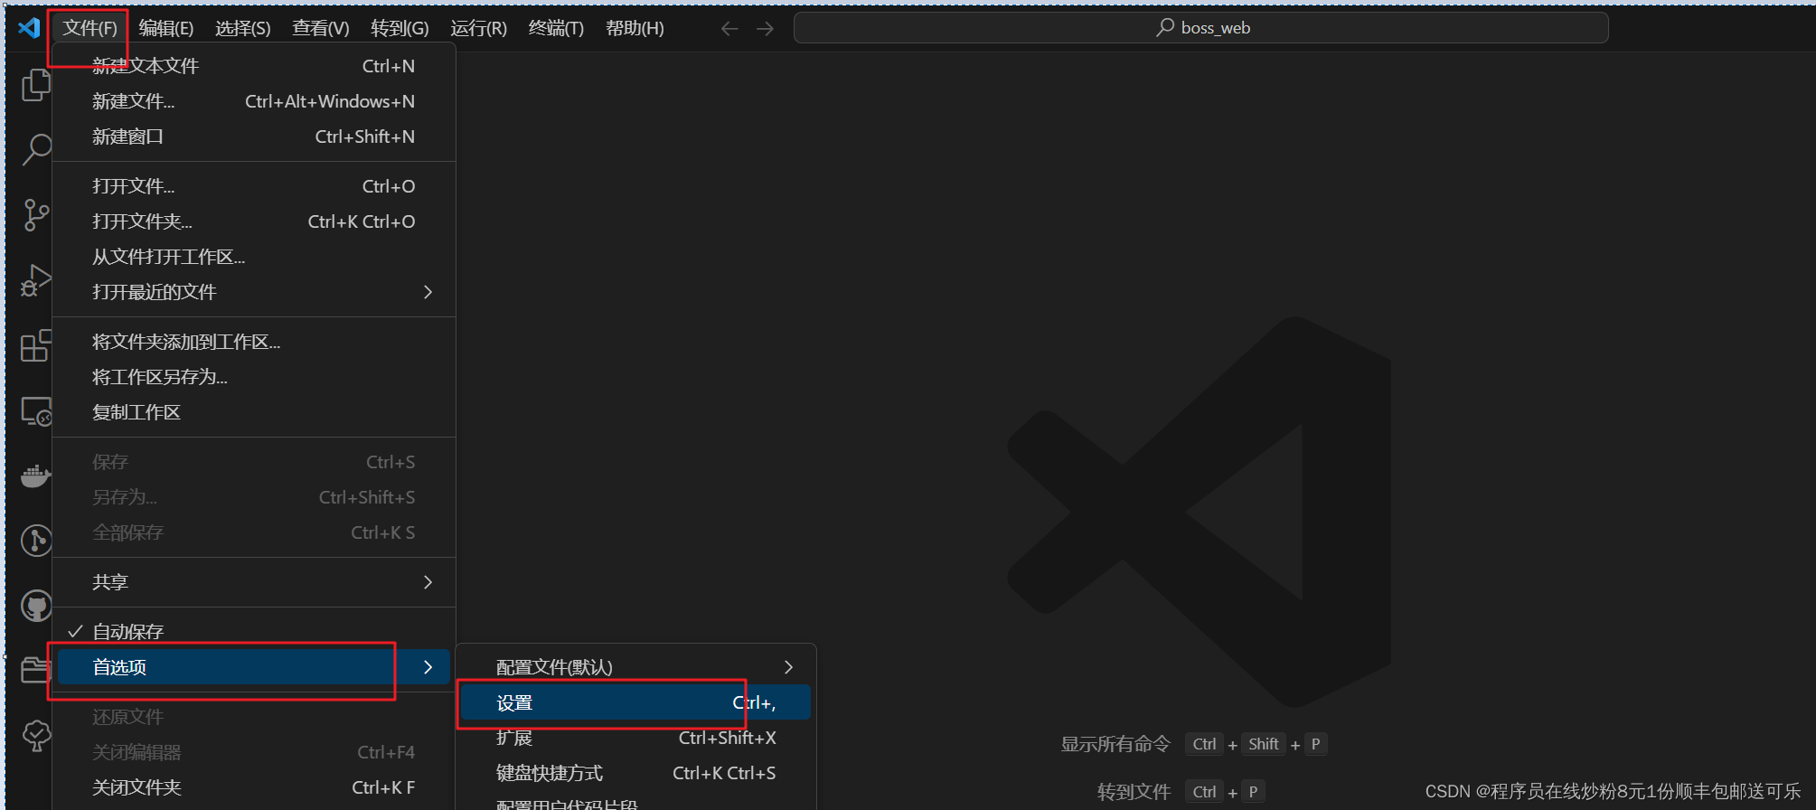The image size is (1816, 810).
Task: Open the 查看(V) menu
Action: [320, 28]
